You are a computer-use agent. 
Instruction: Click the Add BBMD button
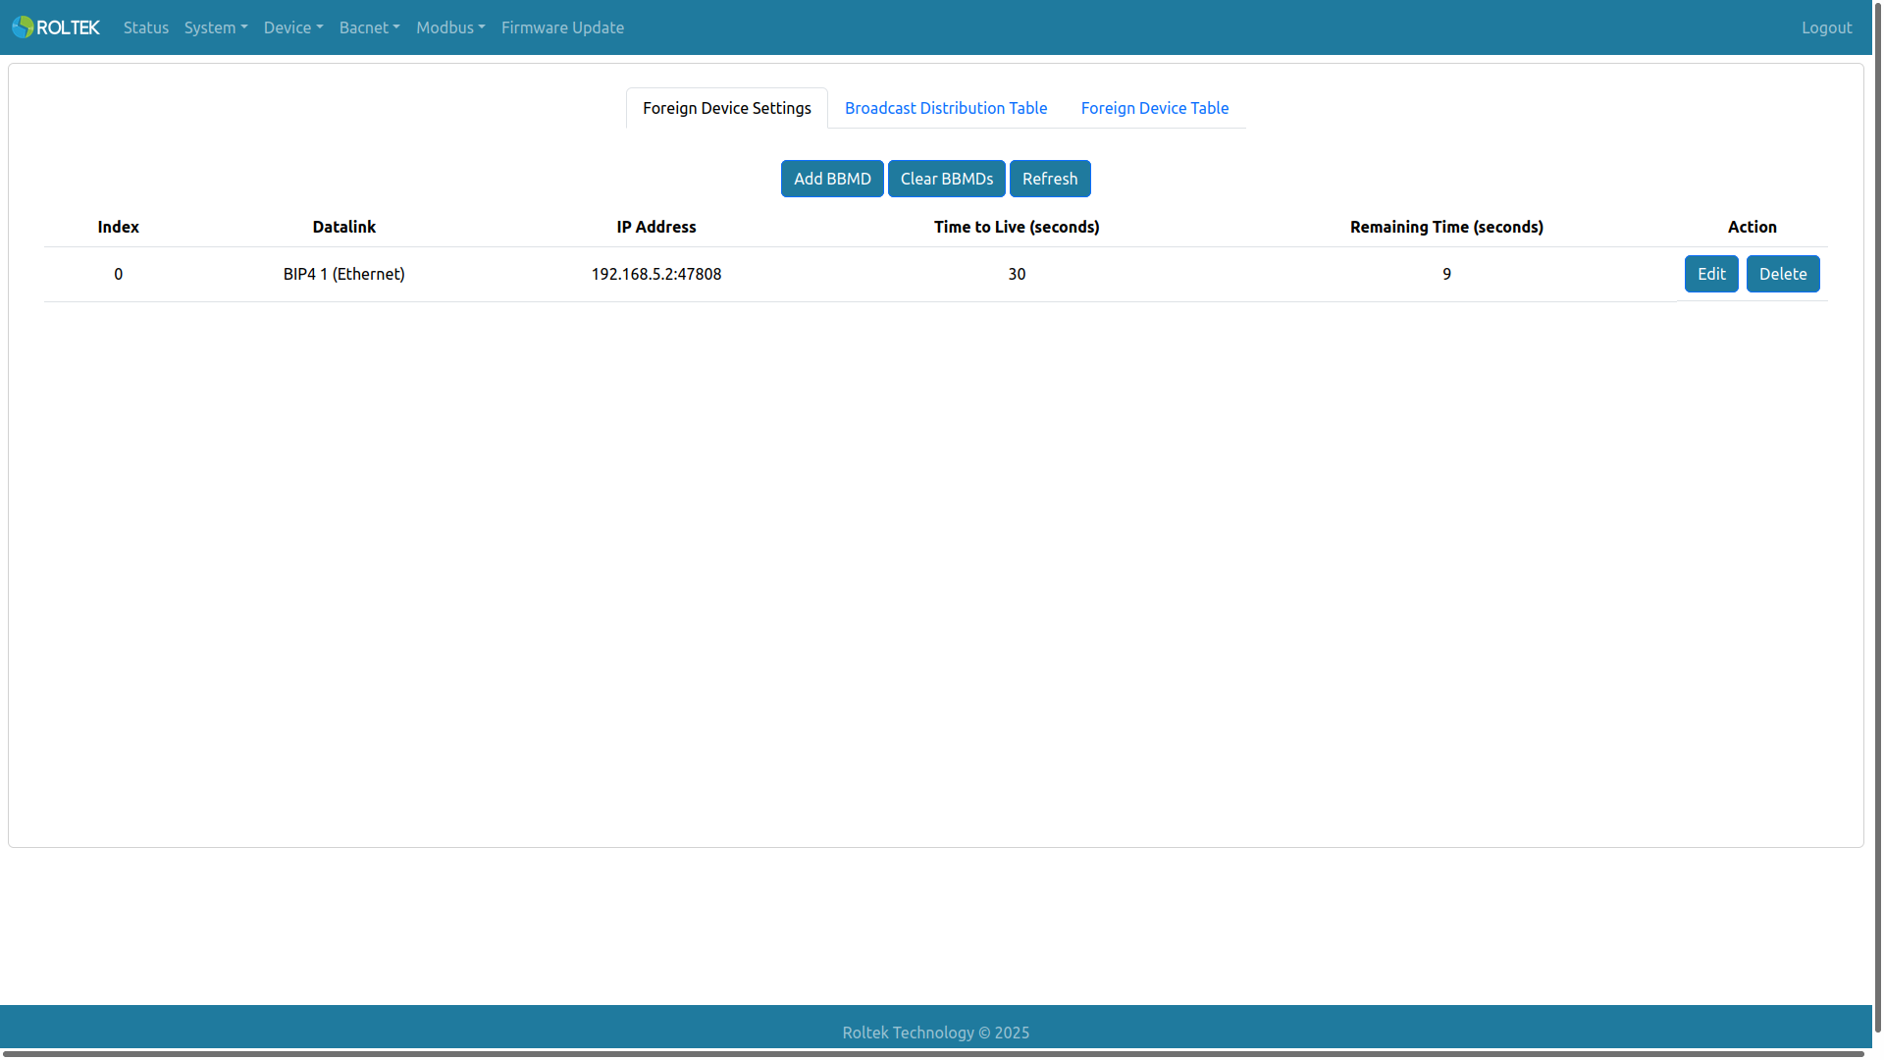coord(832,179)
